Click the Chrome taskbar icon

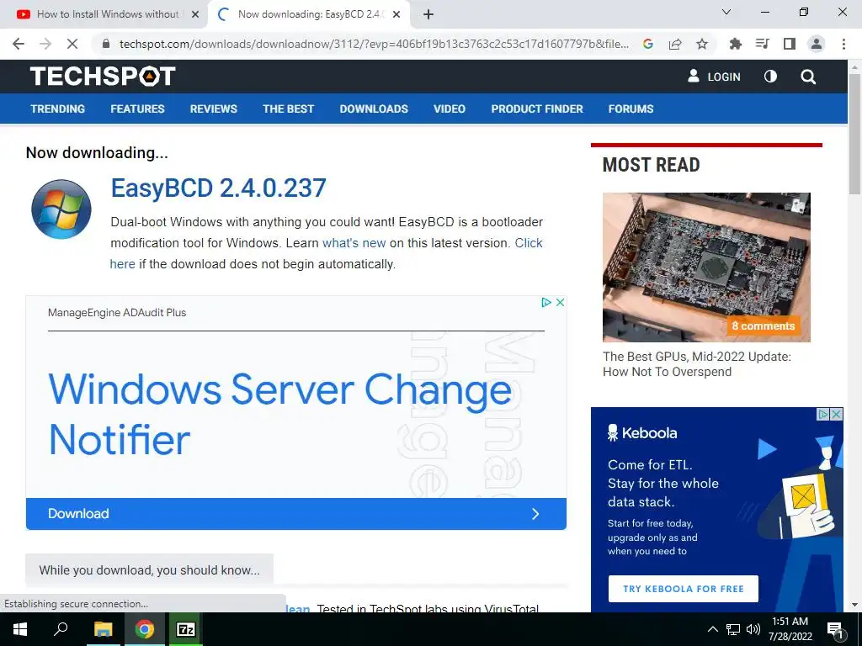pyautogui.click(x=145, y=629)
